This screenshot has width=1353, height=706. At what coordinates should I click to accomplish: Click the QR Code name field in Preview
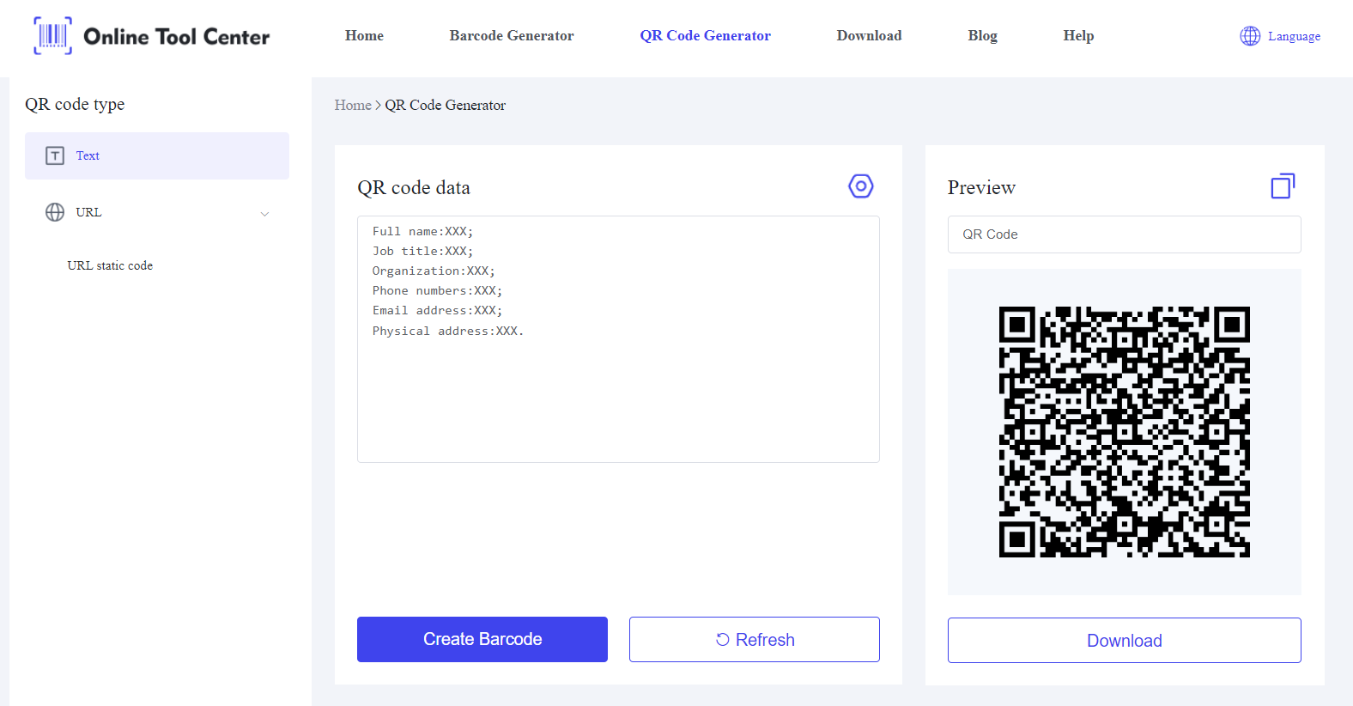[1124, 234]
